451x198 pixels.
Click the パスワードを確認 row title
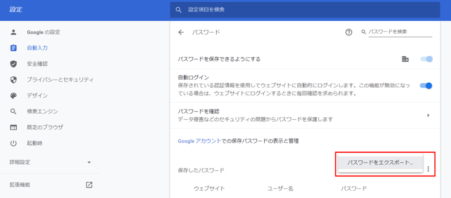[199, 111]
